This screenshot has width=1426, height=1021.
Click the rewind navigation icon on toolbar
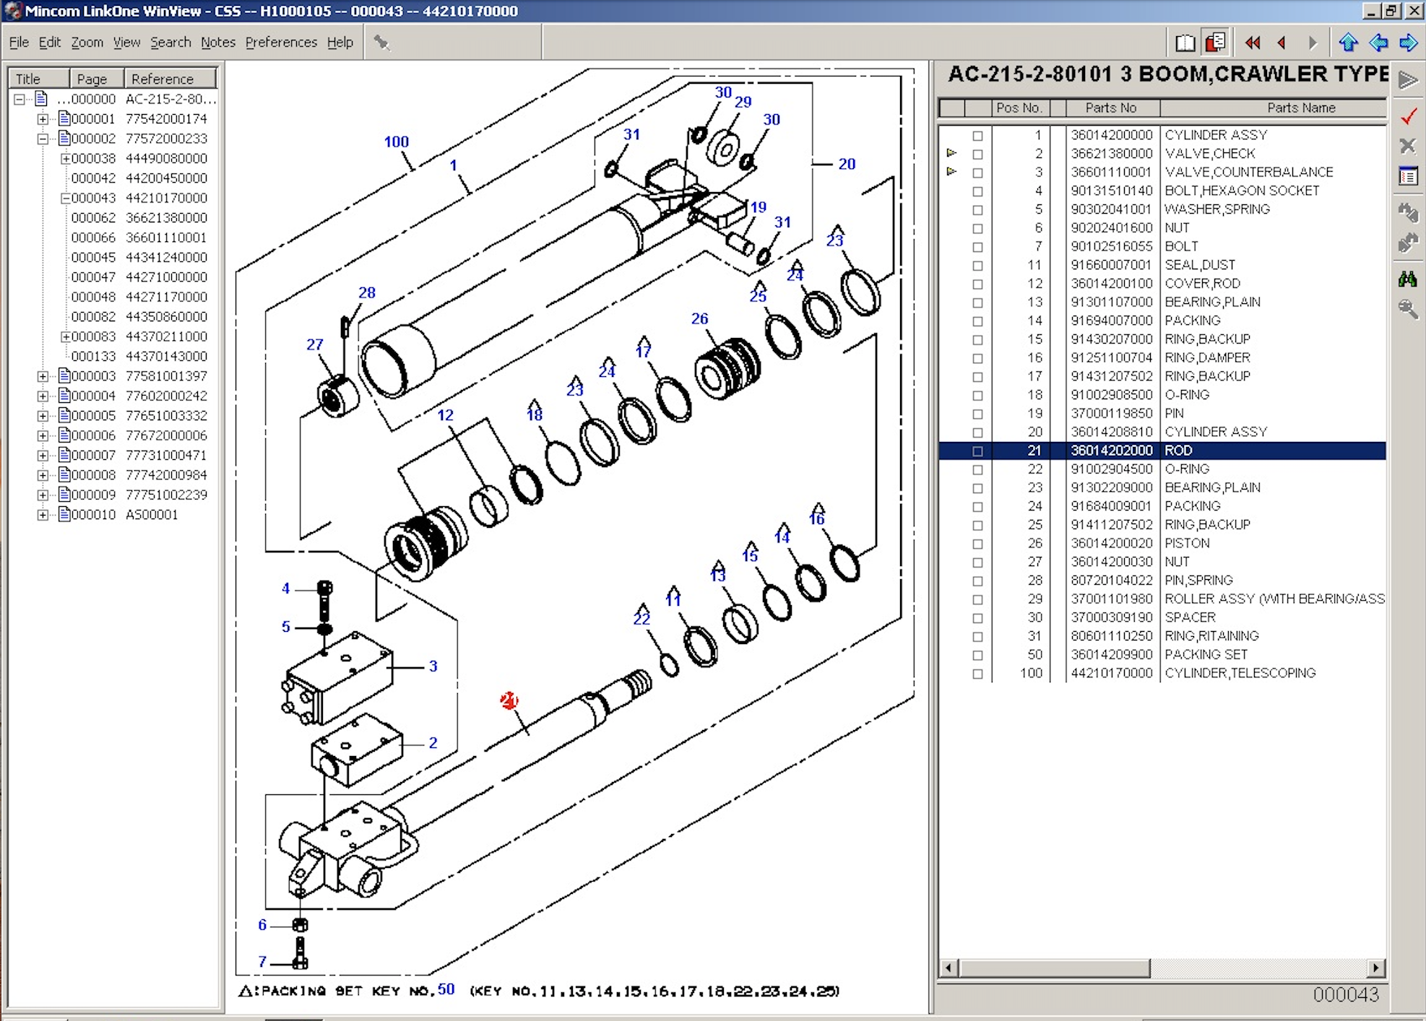click(x=1253, y=43)
